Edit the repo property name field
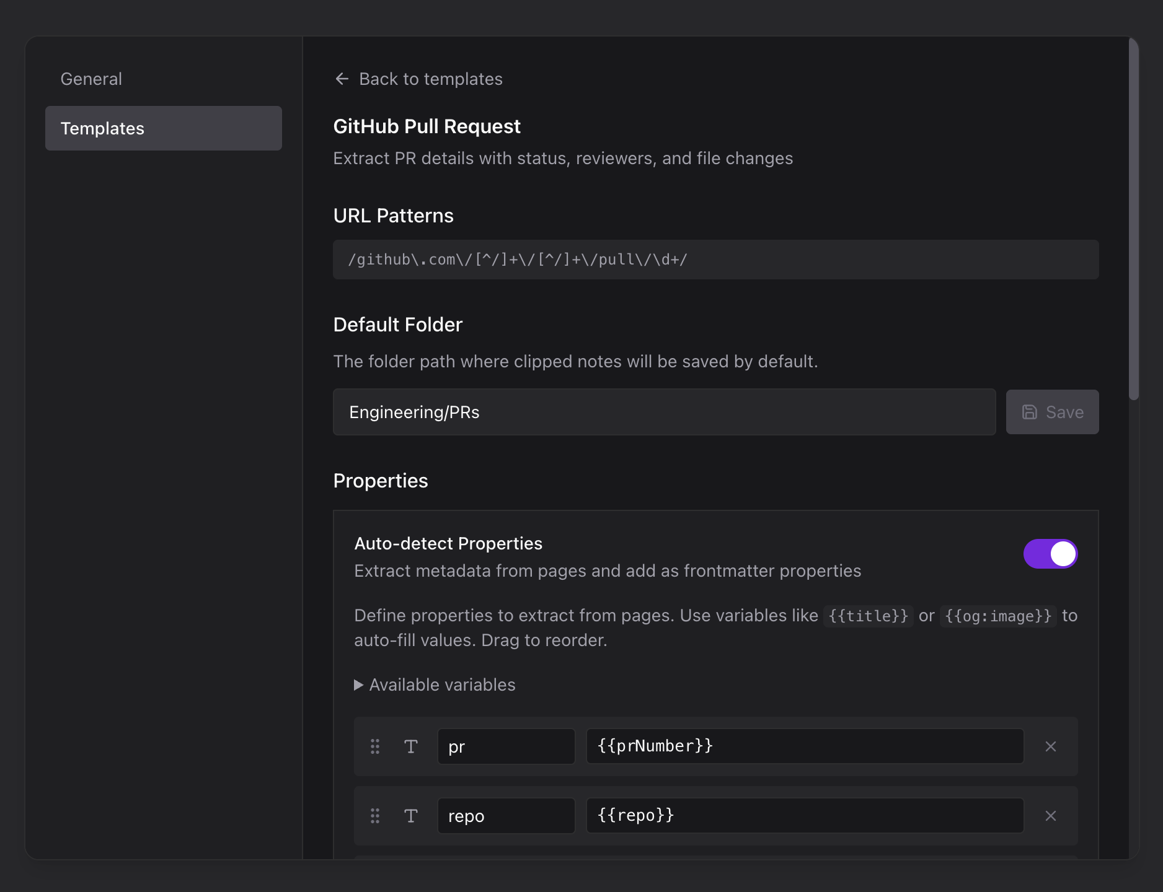The width and height of the screenshot is (1163, 892). [x=506, y=816]
